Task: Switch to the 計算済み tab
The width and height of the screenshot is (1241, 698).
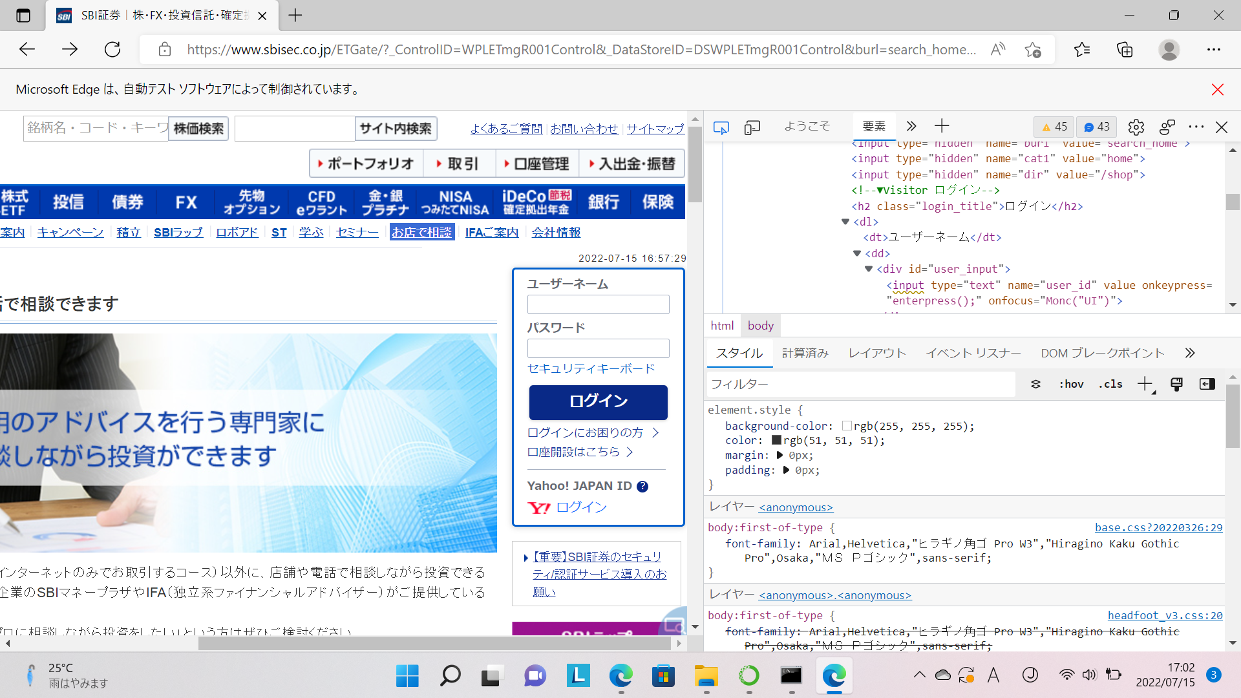Action: 805,353
